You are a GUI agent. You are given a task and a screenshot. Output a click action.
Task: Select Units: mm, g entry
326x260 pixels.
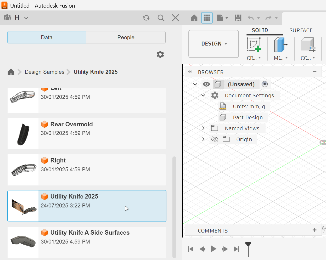(249, 106)
